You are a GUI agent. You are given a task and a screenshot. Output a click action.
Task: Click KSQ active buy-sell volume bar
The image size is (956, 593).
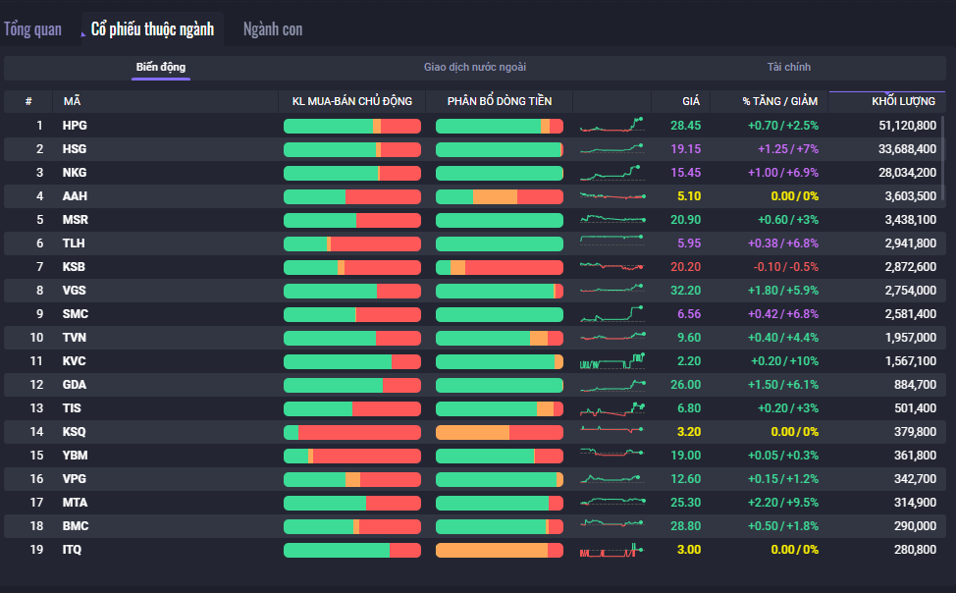[x=351, y=432]
